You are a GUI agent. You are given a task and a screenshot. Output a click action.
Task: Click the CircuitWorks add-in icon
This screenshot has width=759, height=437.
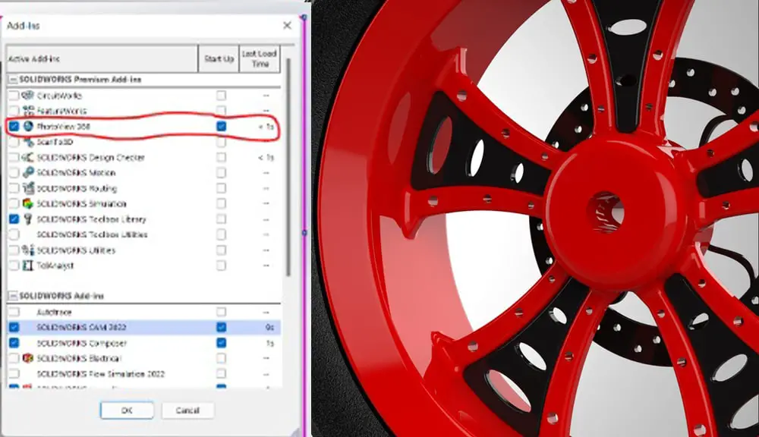28,96
